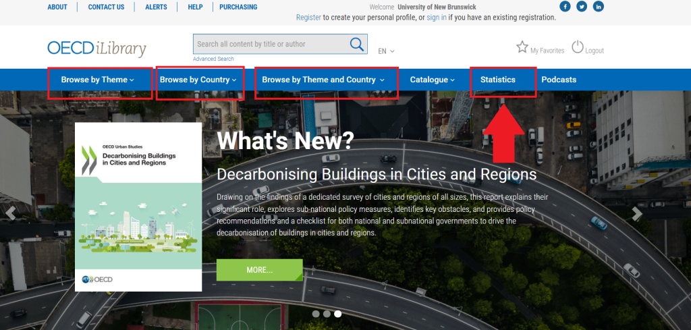691x330 pixels.
Task: Select the first carousel dot indicator
Action: [x=316, y=314]
